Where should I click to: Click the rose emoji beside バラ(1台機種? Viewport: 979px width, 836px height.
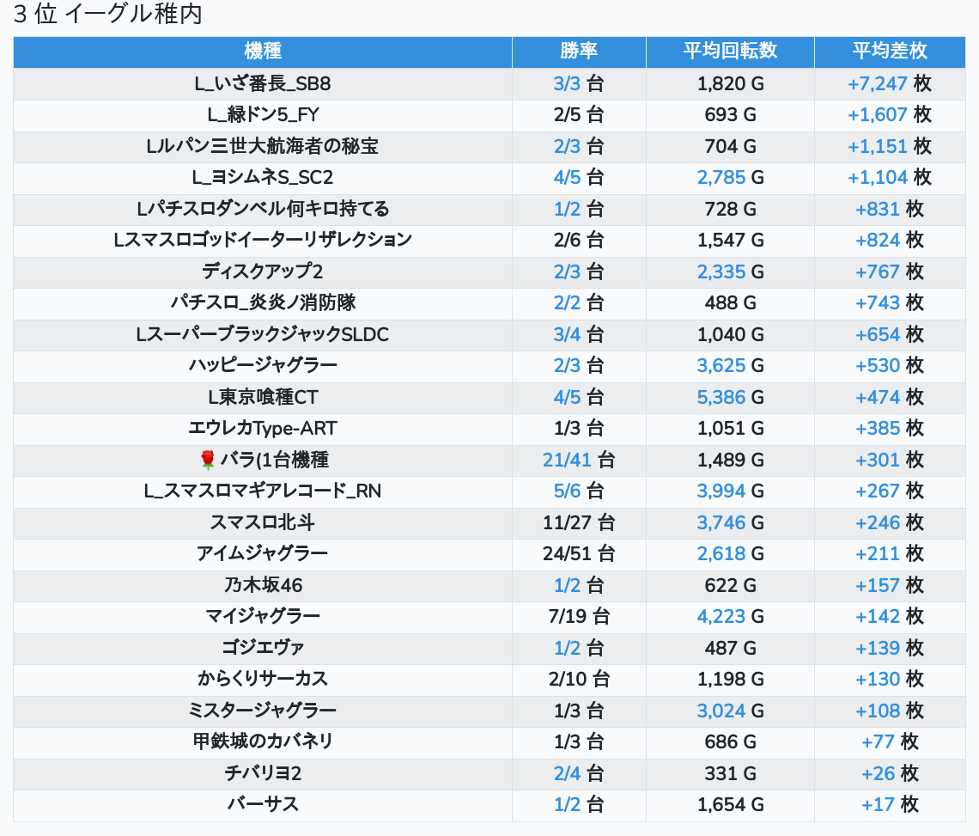pyautogui.click(x=208, y=460)
